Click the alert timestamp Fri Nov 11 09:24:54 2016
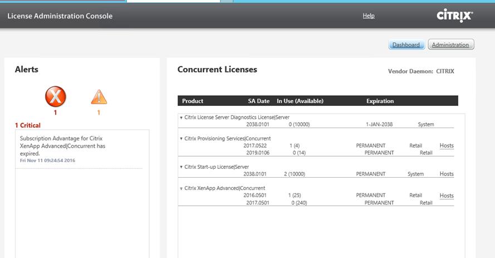Viewport: 495px width, 258px height. pyautogui.click(x=47, y=160)
